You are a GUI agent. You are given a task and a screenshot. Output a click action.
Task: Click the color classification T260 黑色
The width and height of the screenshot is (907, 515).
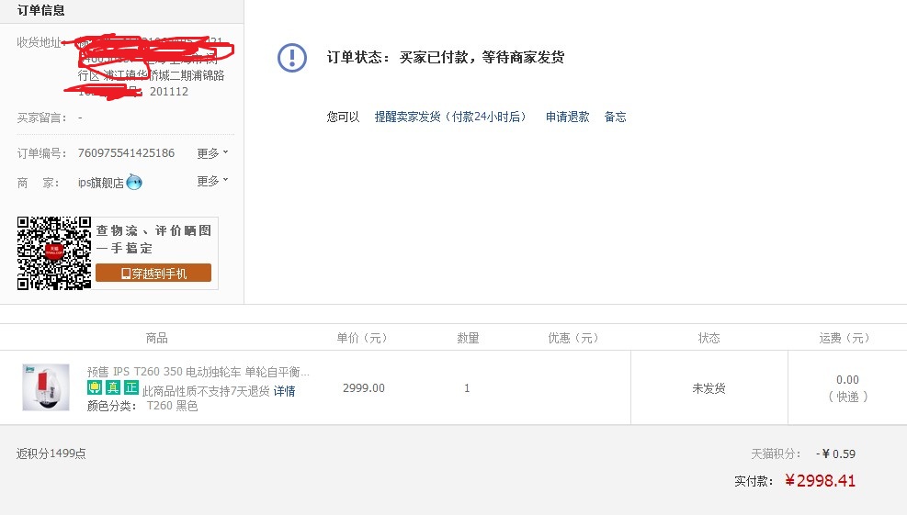(172, 406)
